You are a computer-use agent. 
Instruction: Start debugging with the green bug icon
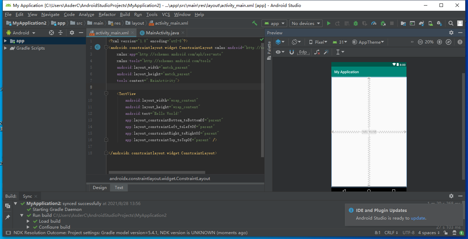356,23
